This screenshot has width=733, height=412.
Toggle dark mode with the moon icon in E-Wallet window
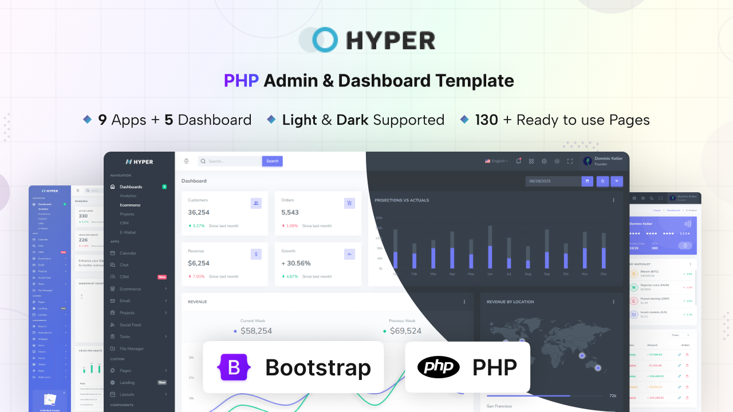pyautogui.click(x=652, y=198)
